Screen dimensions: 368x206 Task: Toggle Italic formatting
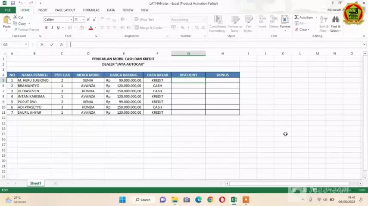[52, 28]
